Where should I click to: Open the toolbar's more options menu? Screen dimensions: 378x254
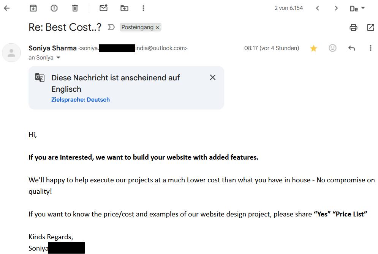(143, 8)
